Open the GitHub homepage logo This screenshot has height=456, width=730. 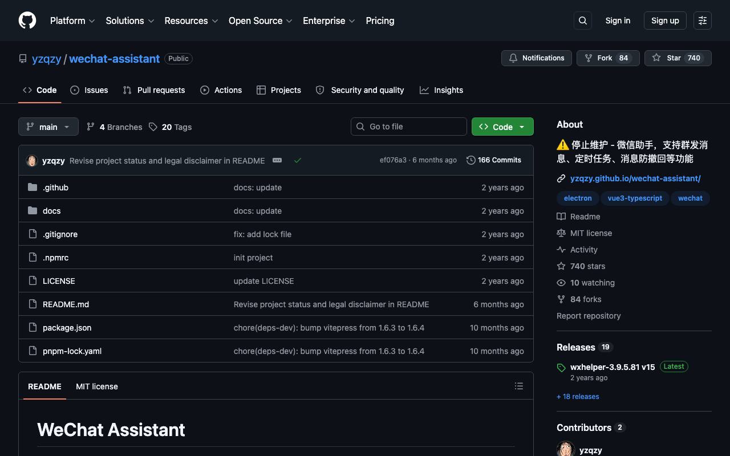(27, 21)
